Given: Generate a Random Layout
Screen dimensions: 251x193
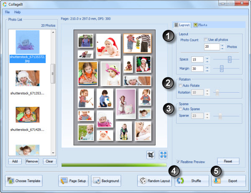Looking at the screenshot, I should coord(155,181).
